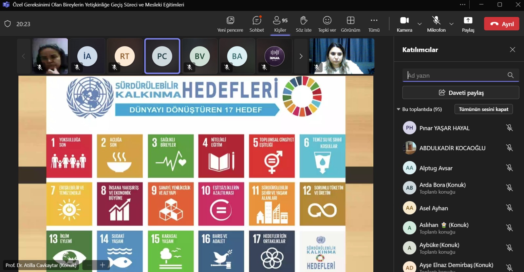Image resolution: width=524 pixels, height=272 pixels.
Task: Select the İA participant tile
Action: pyautogui.click(x=87, y=56)
